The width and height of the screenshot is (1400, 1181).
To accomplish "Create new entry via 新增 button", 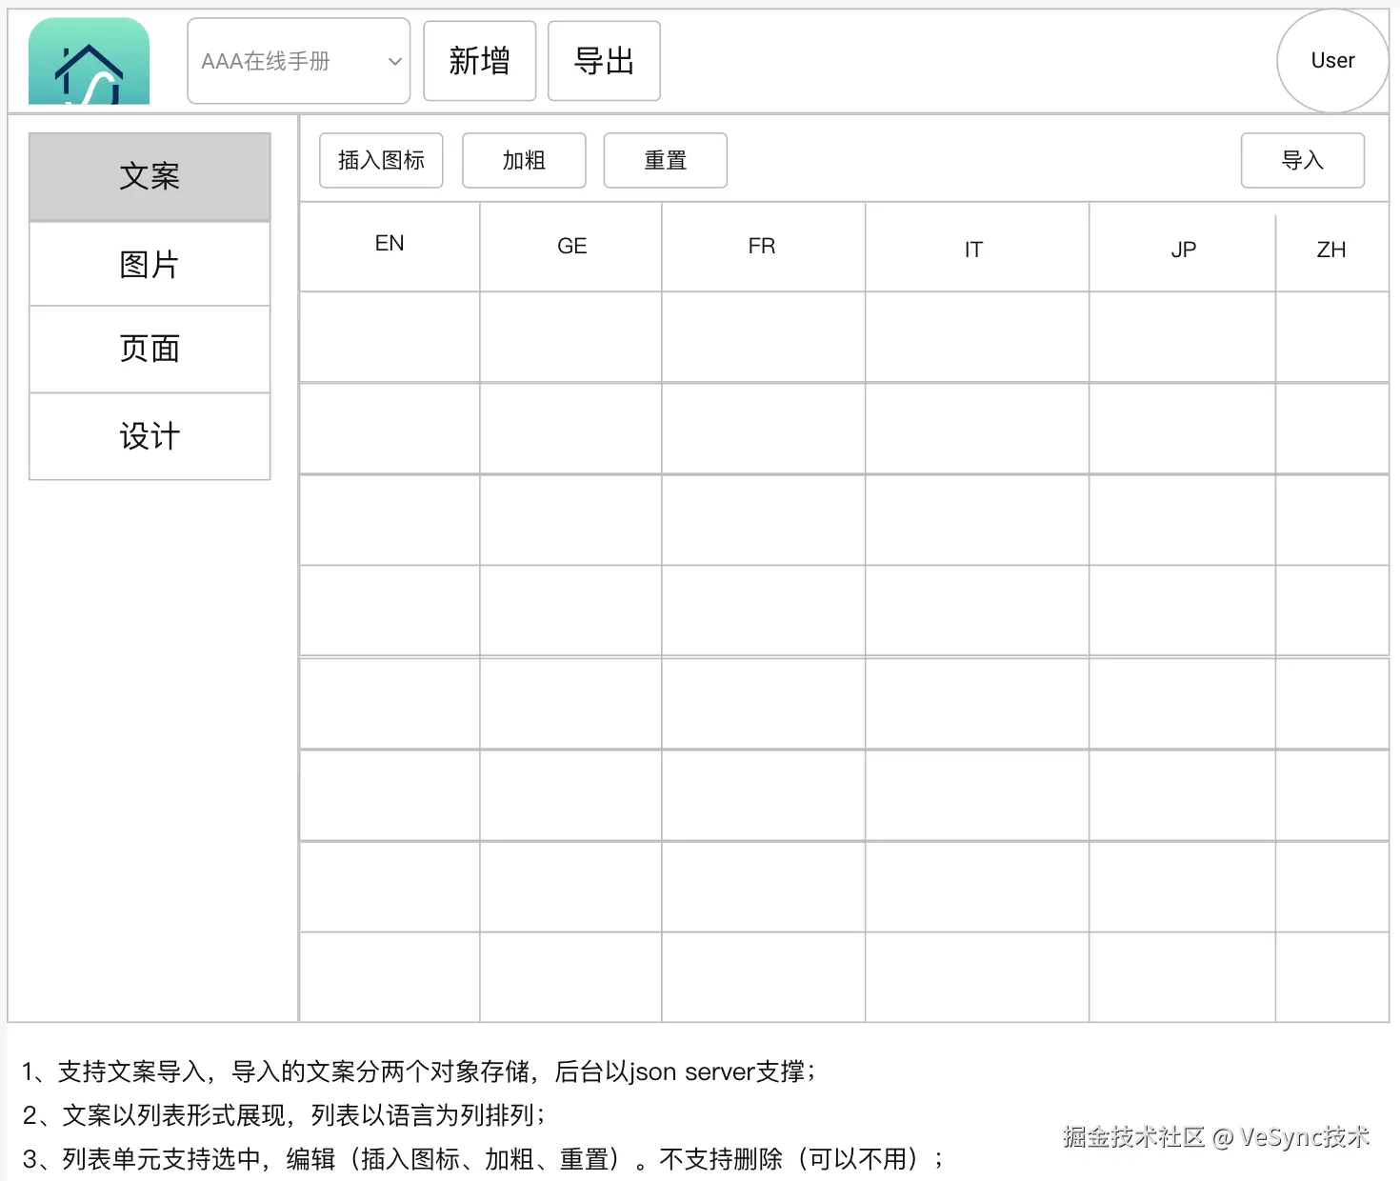I will click(x=479, y=60).
